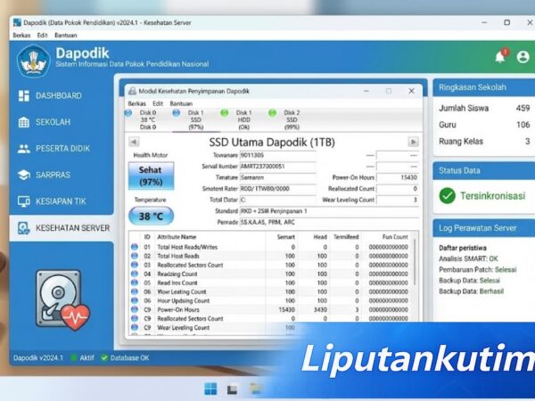Click the 38 °C temperature button
This screenshot has width=535, height=401.
tap(151, 217)
